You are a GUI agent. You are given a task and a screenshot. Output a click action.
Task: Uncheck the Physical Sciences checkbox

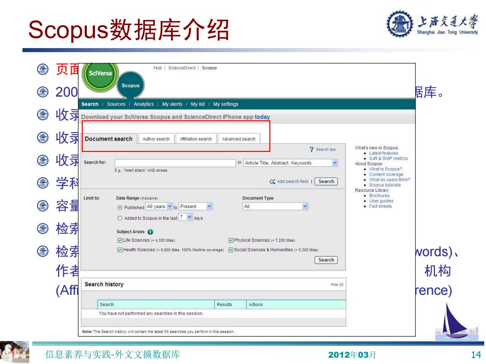click(x=230, y=240)
